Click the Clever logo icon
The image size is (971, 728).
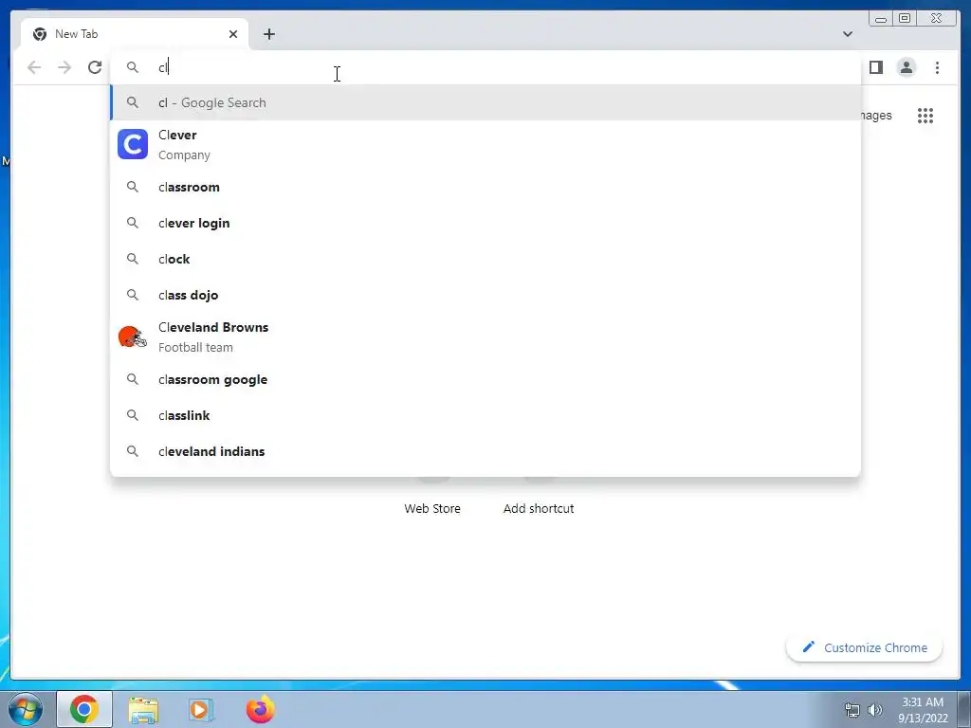click(133, 144)
